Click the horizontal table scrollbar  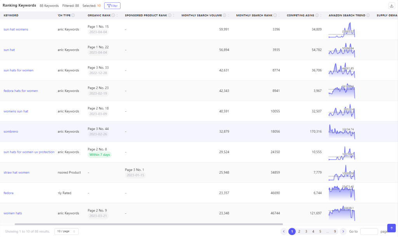point(149,224)
